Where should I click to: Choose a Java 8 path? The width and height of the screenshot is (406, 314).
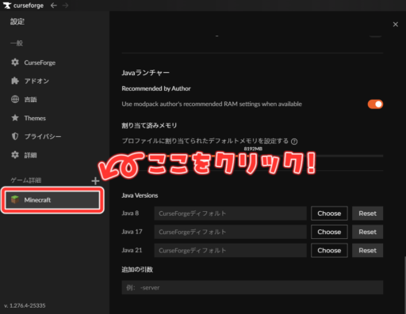tap(329, 214)
